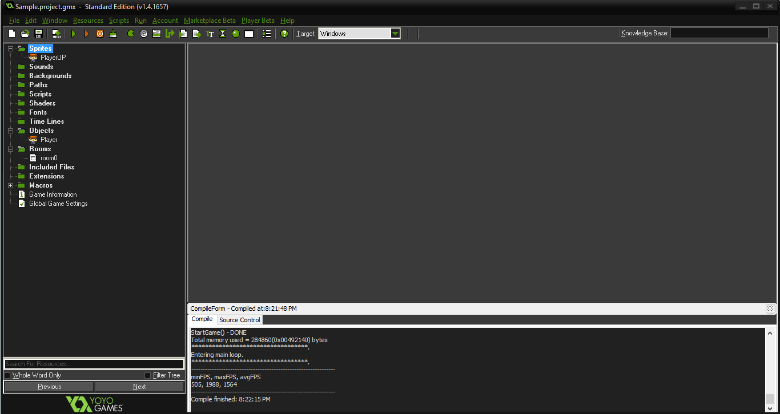
Task: Click the compile output scrollbar up arrow
Action: click(770, 333)
